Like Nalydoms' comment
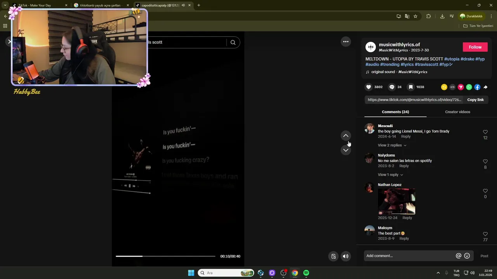This screenshot has height=279, width=497. [485, 162]
